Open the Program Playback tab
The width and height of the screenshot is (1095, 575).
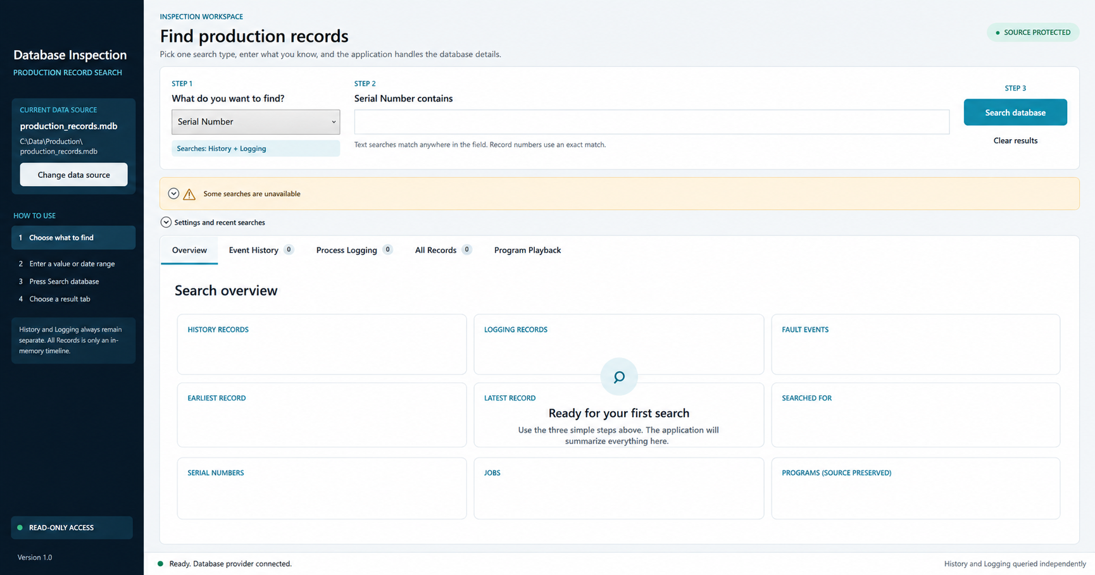click(x=527, y=250)
